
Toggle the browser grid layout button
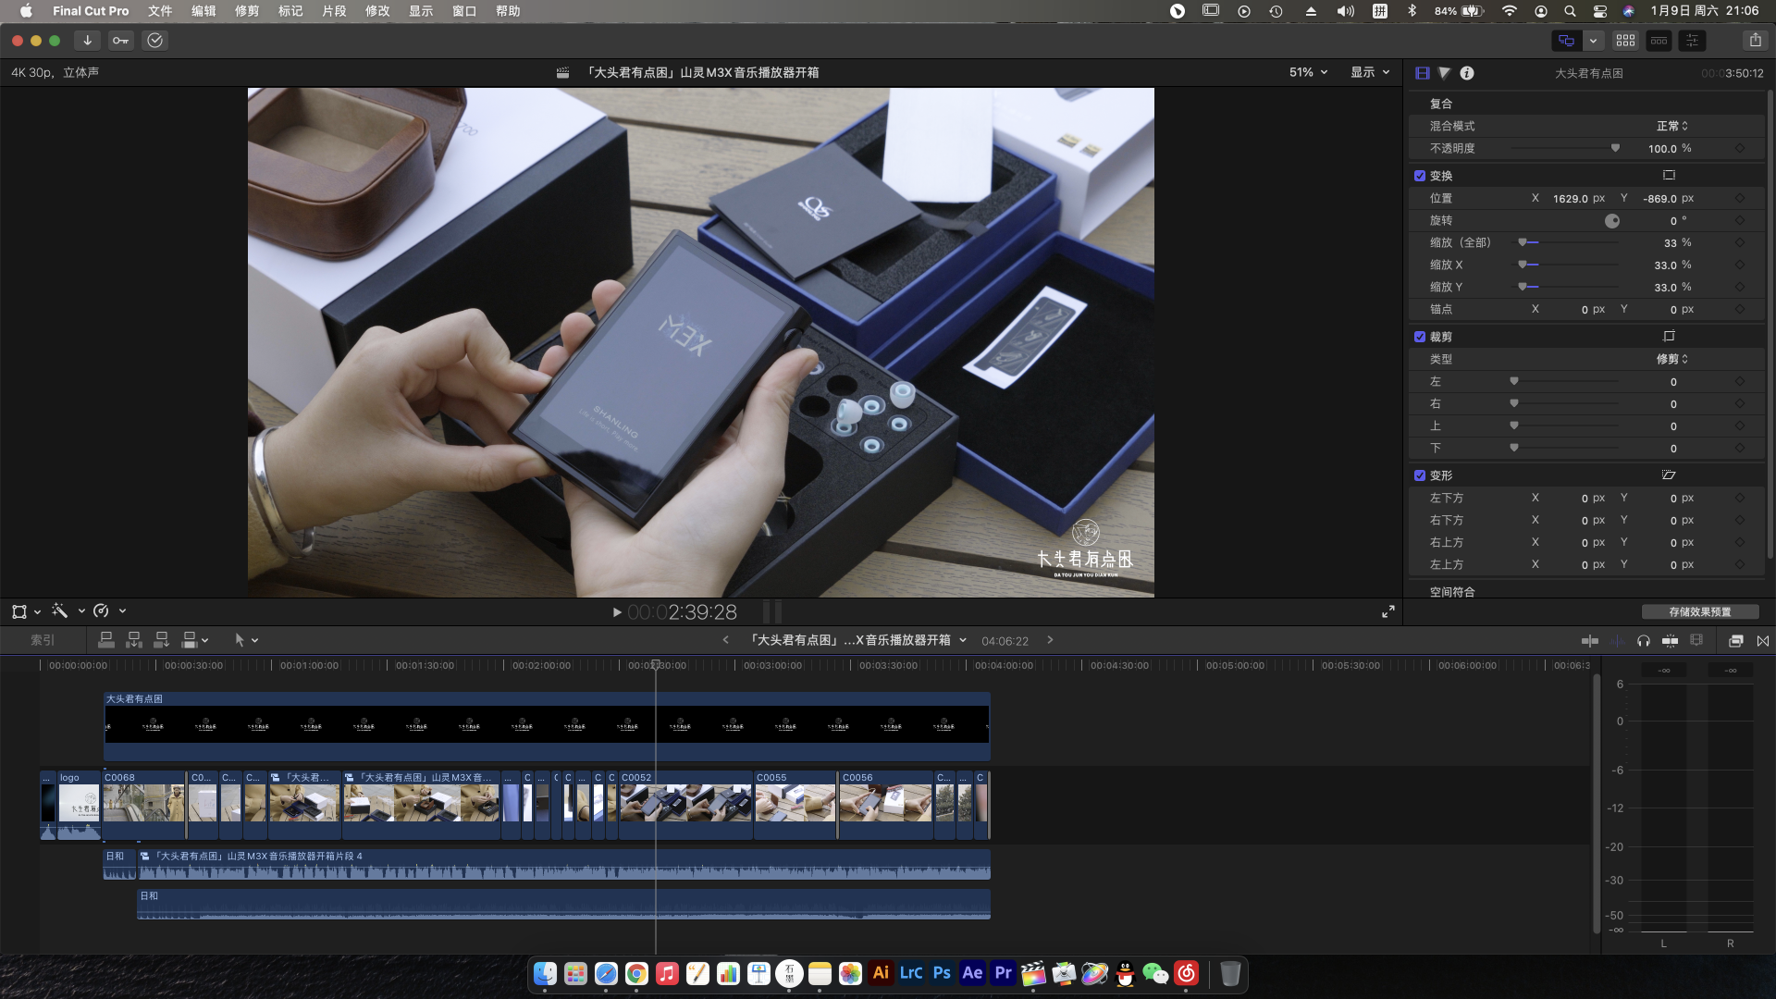pyautogui.click(x=1625, y=40)
